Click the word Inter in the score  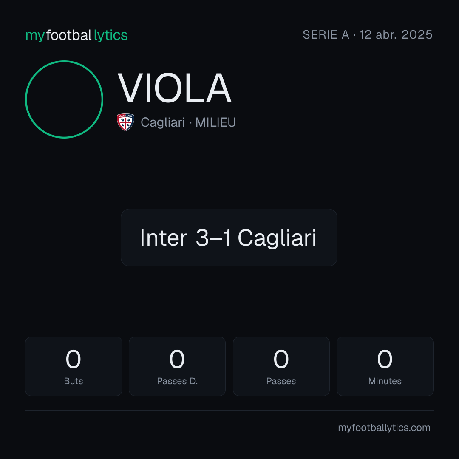(163, 238)
